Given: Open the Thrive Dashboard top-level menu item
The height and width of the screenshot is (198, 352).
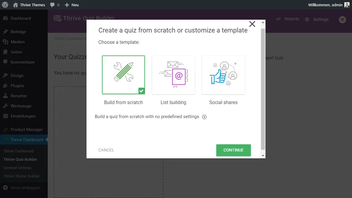Looking at the screenshot, I should (24, 140).
